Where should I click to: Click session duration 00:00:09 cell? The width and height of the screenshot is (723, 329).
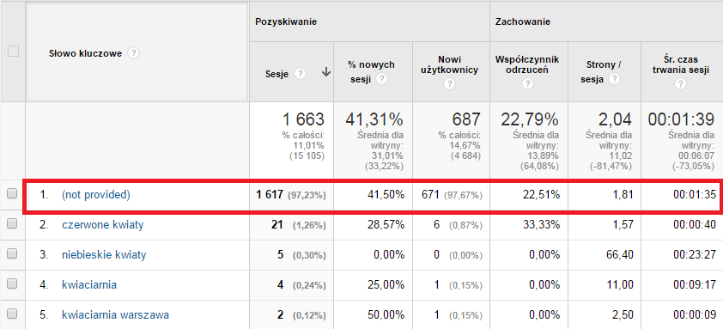coord(695,314)
